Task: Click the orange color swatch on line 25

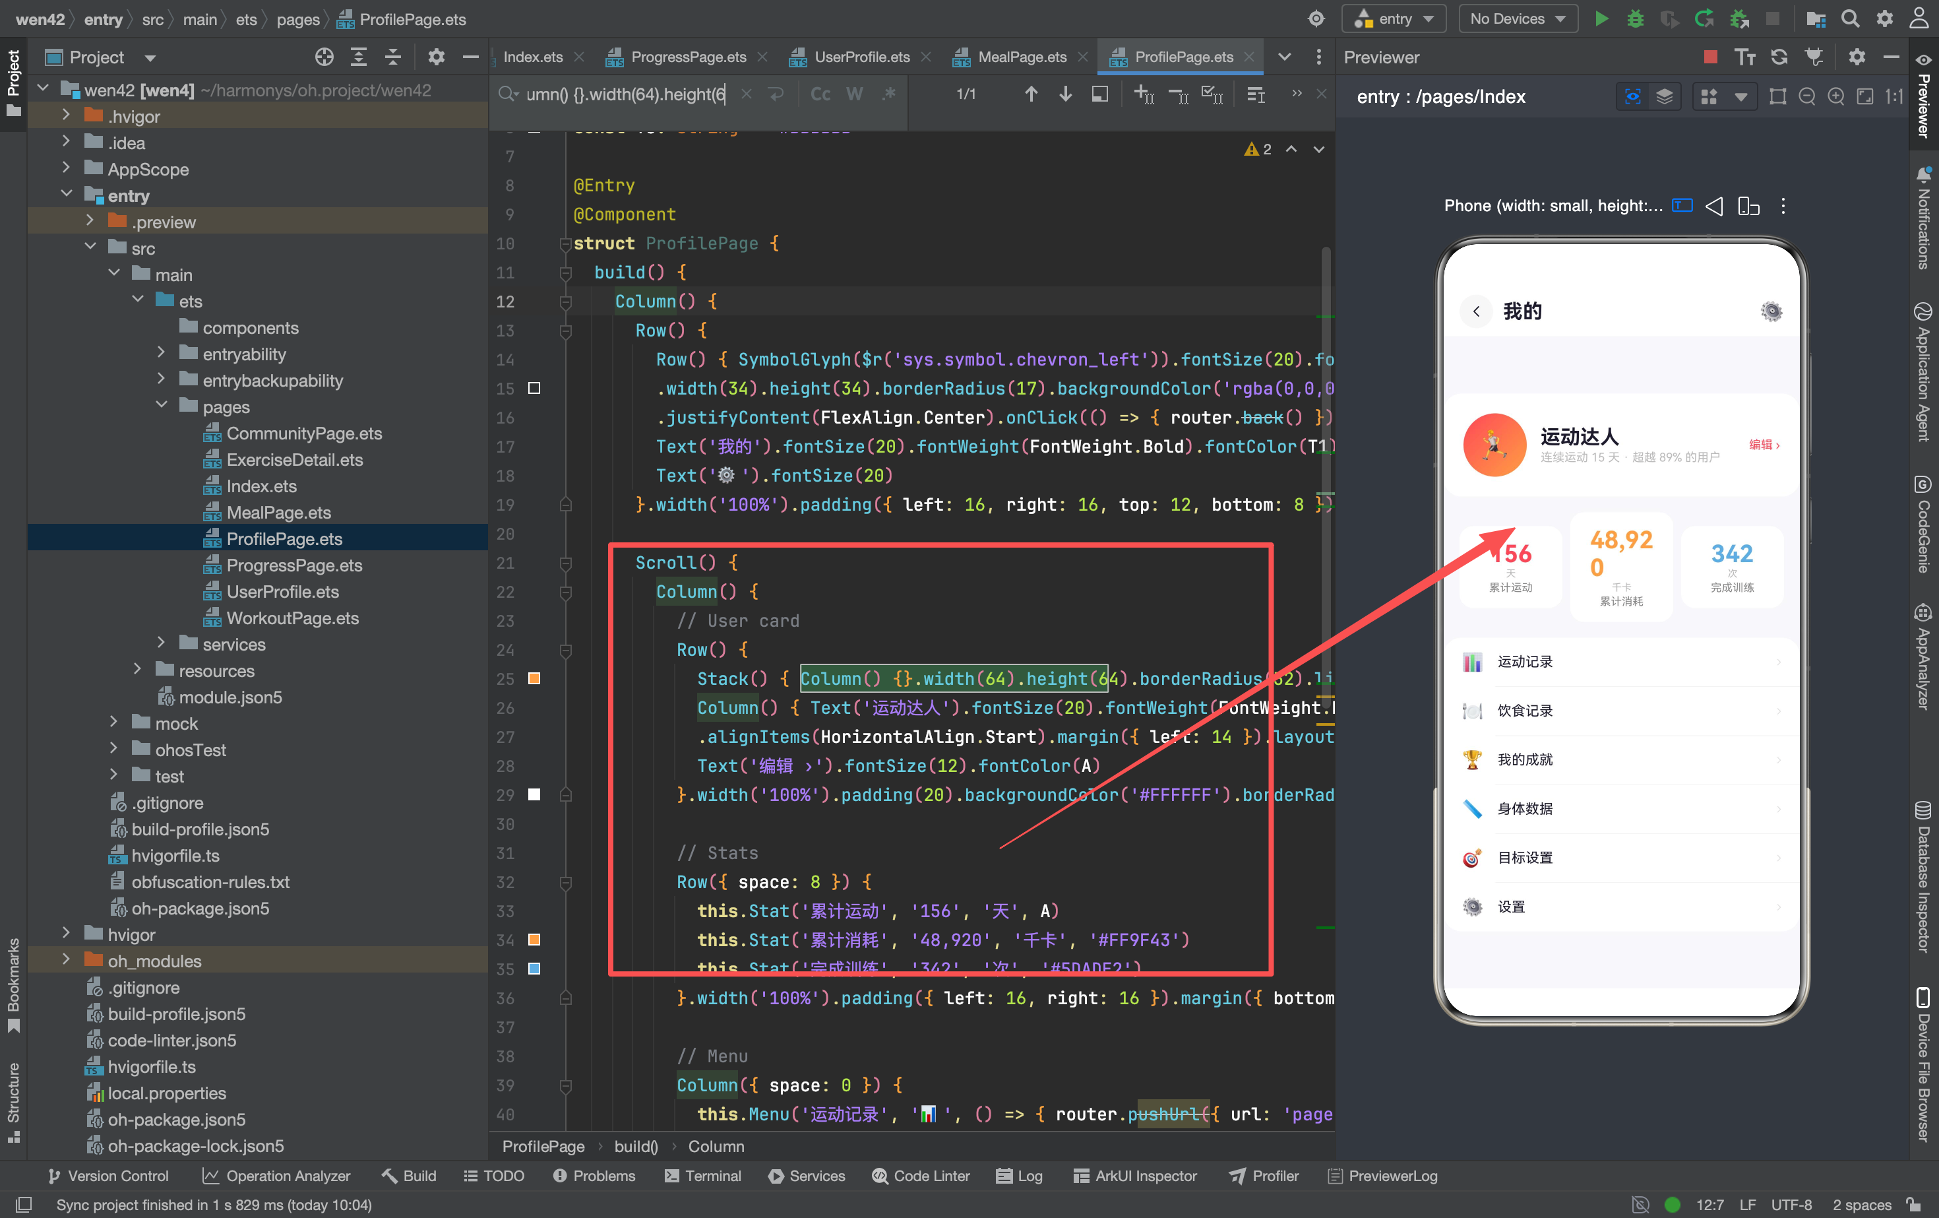Action: pyautogui.click(x=534, y=678)
